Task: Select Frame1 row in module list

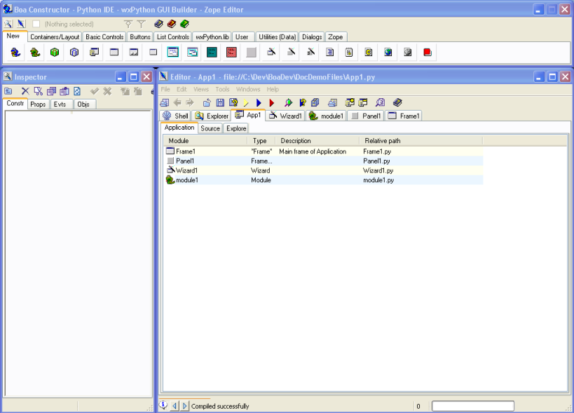Action: [185, 151]
